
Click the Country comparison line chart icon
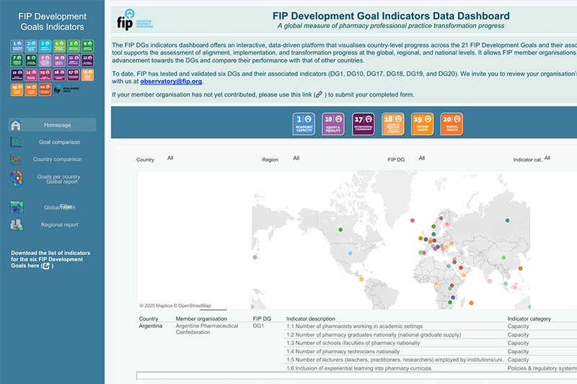click(16, 159)
